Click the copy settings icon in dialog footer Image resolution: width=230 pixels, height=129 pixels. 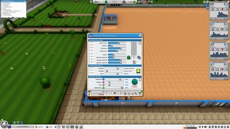pos(129,93)
